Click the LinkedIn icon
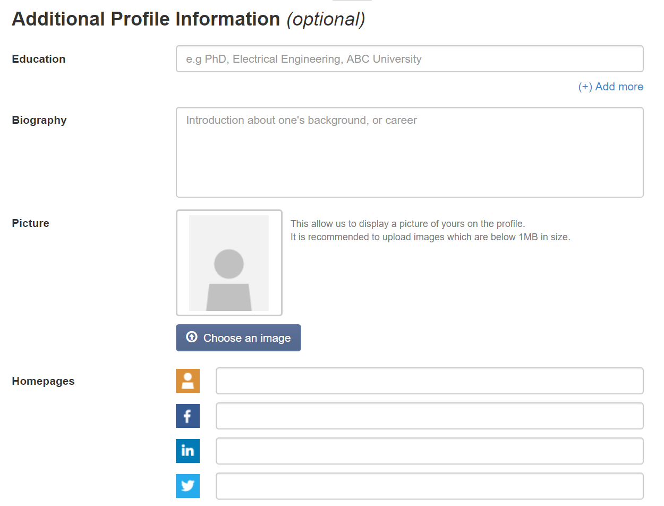This screenshot has height=506, width=664. (188, 451)
